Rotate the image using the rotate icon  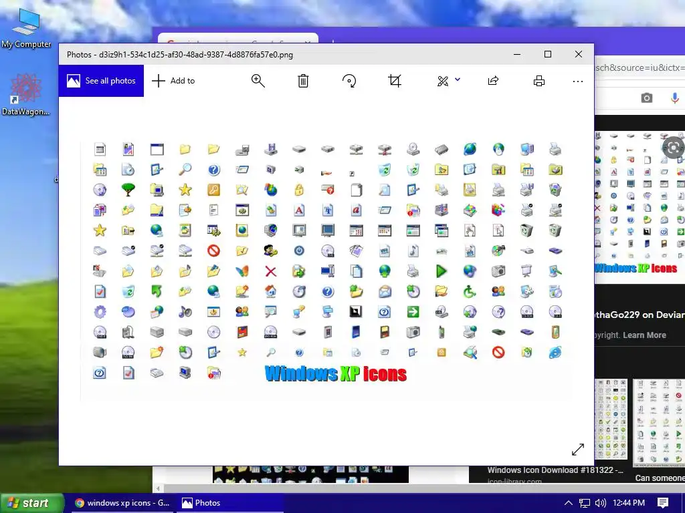click(x=349, y=81)
